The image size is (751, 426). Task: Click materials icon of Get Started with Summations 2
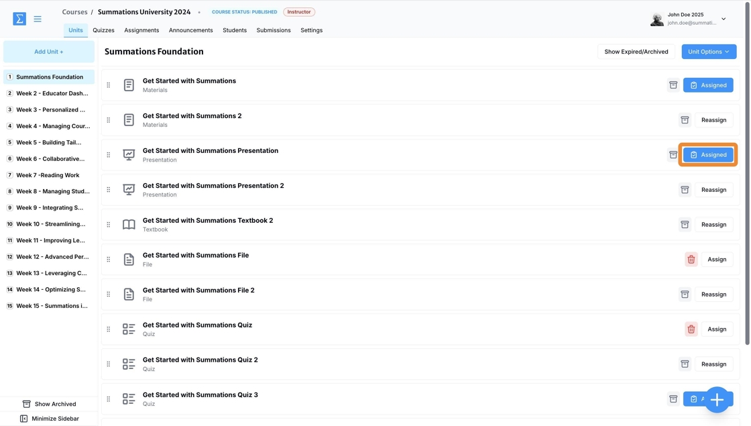point(129,120)
